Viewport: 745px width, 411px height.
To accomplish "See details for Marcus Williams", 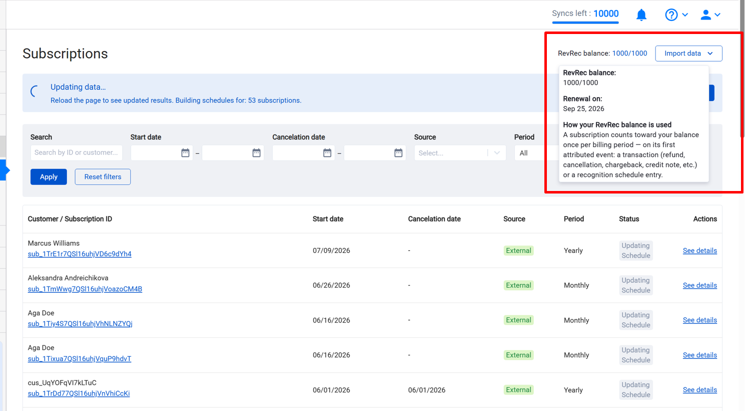I will pos(699,250).
